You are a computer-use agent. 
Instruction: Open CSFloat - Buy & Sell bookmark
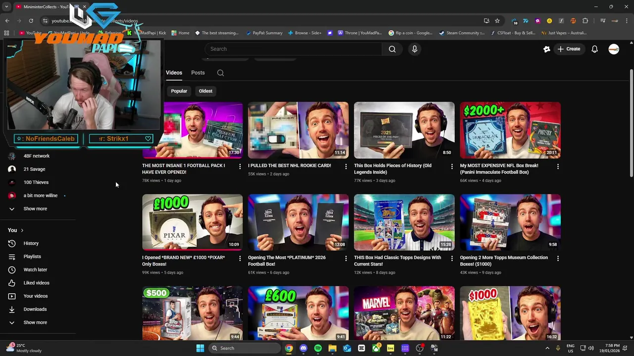click(x=513, y=33)
